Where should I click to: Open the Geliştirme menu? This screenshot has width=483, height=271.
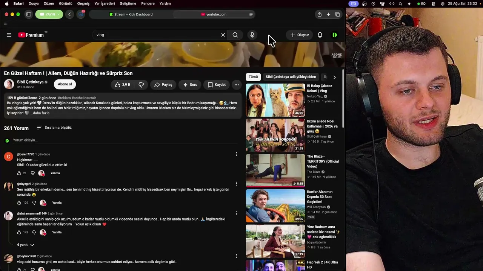coord(128,3)
